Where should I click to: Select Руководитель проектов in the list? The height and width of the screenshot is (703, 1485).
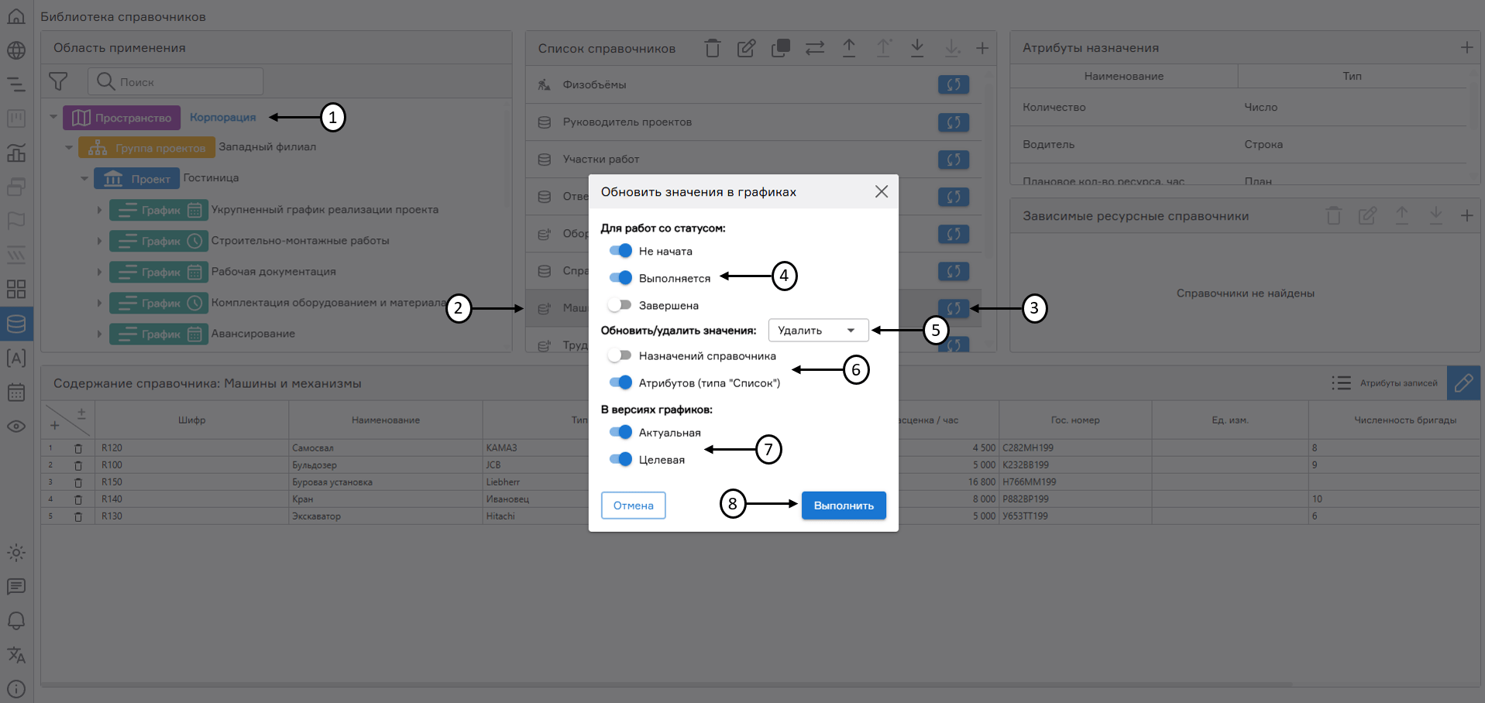(x=627, y=122)
